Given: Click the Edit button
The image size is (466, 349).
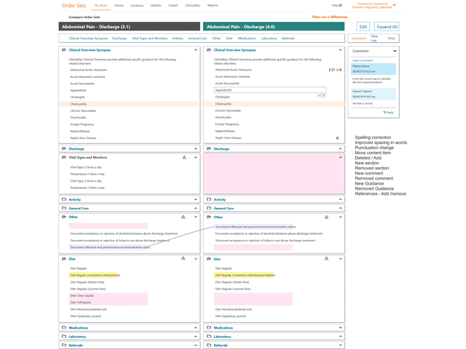Looking at the screenshot, I should 363,26.
